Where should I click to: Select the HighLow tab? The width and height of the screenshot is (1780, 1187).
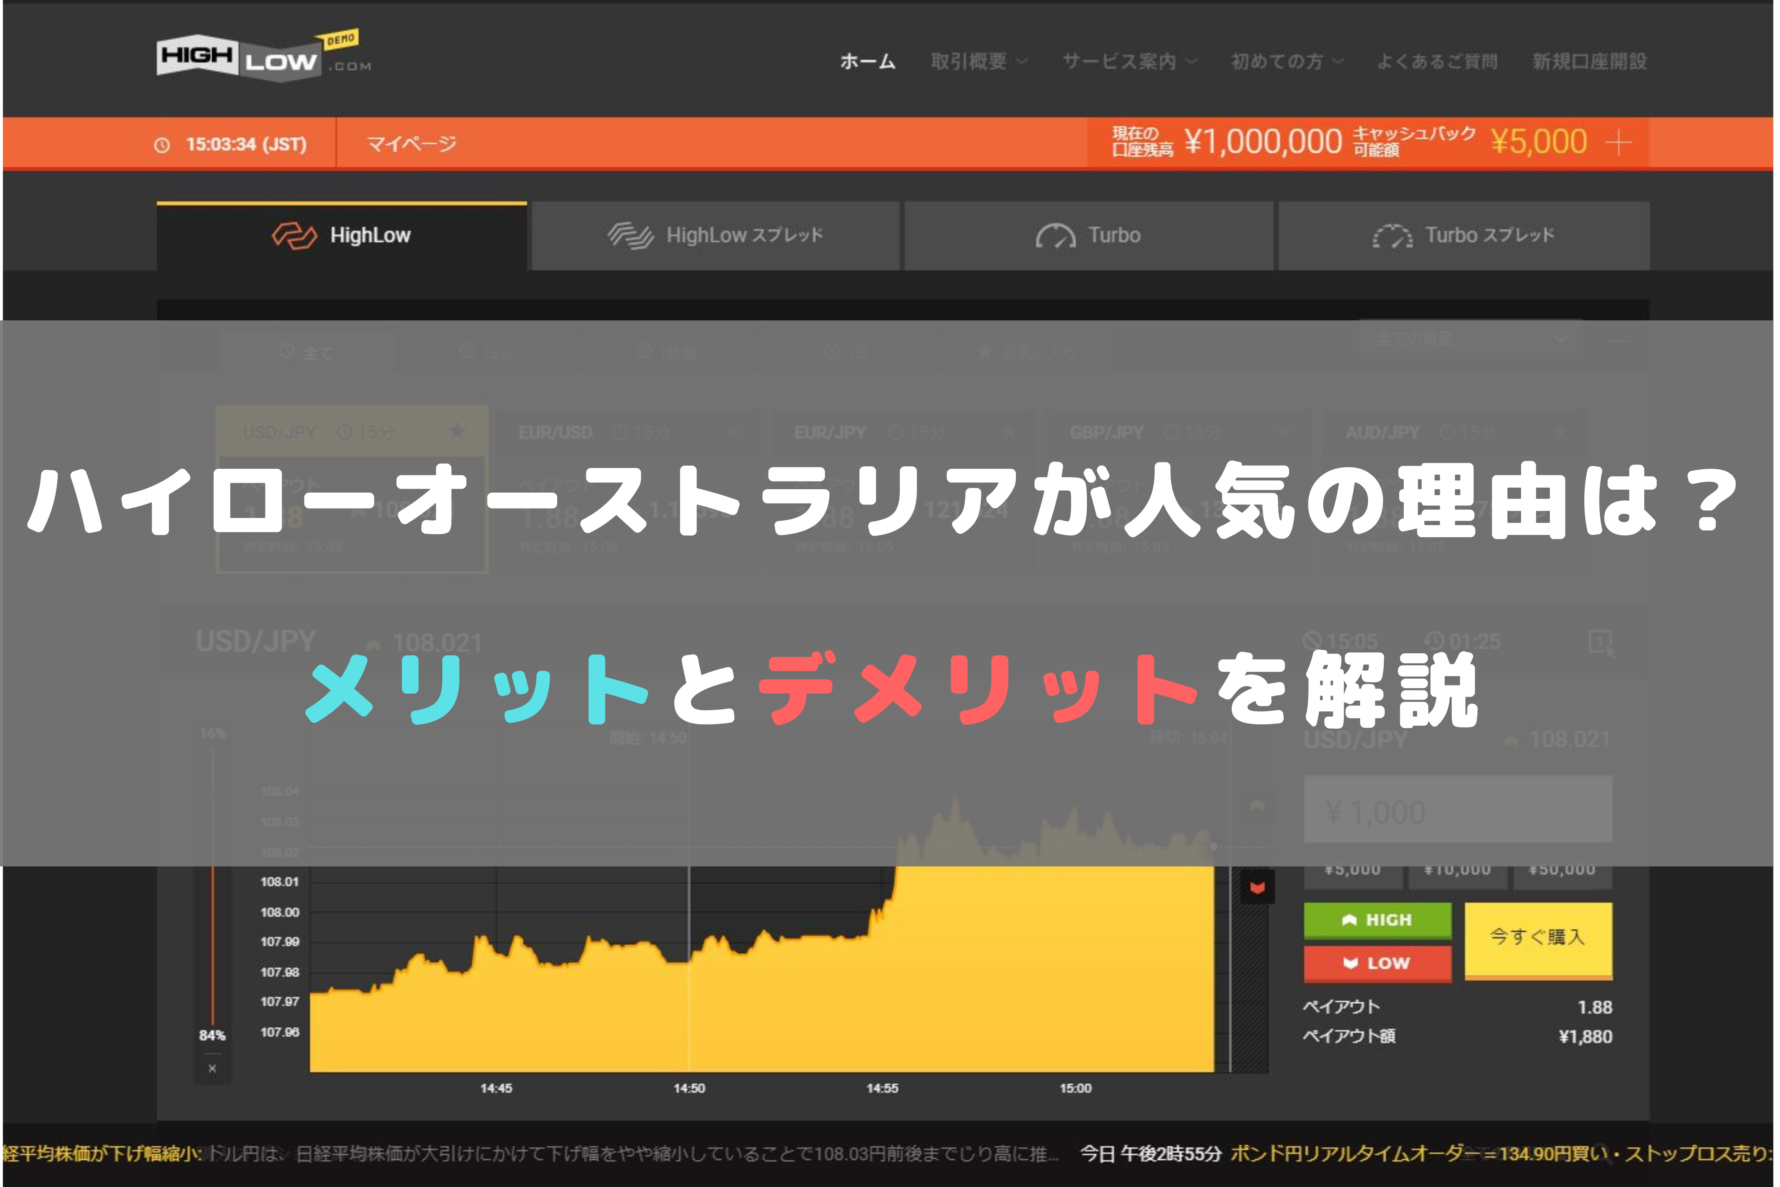coord(342,236)
